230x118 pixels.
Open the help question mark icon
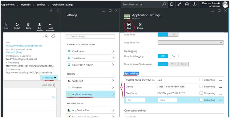(195, 4)
